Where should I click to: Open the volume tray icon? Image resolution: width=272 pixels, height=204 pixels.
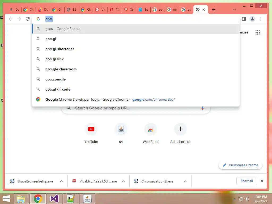[247, 199]
